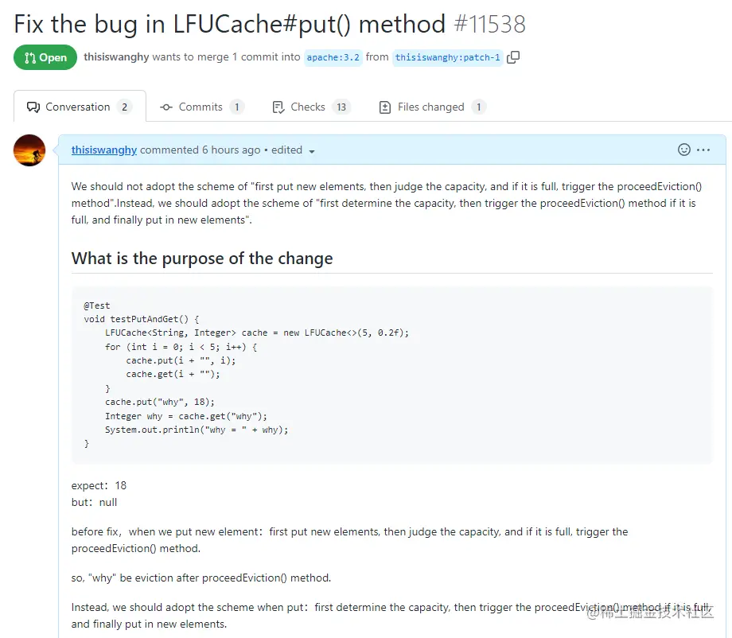Viewport: 732px width, 638px height.
Task: Switch to the Checks tab
Action: (x=311, y=107)
